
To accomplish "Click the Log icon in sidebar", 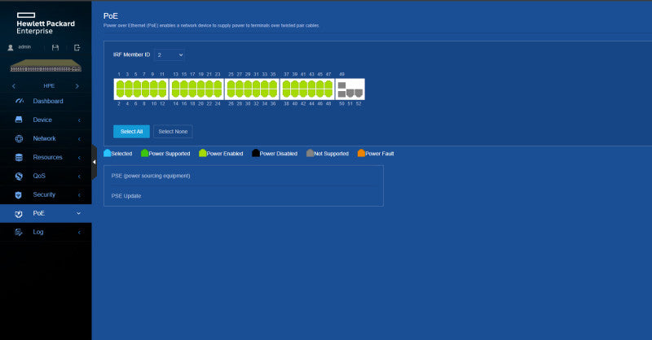I will coord(19,232).
